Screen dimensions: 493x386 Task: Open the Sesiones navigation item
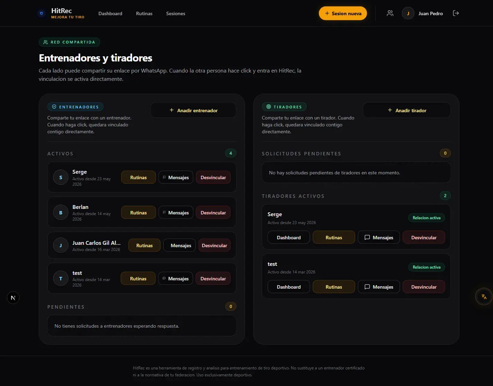click(176, 13)
